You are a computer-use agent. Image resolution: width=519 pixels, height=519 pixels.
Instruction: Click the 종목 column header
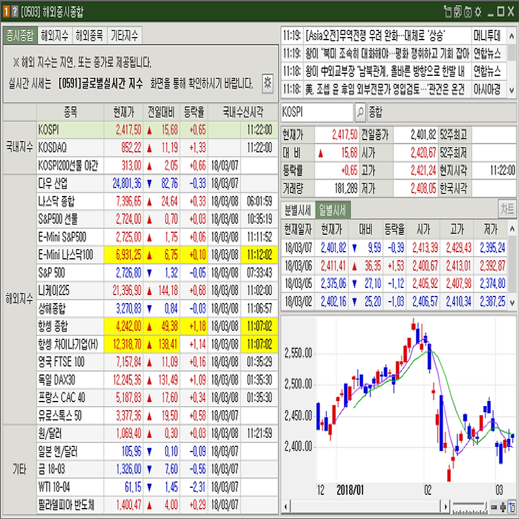tap(70, 112)
